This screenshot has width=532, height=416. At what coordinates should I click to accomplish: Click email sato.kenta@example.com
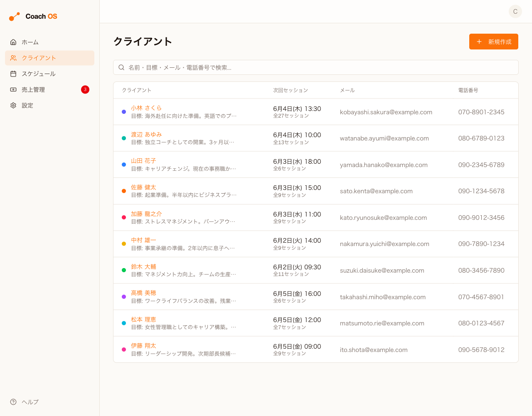[376, 191]
